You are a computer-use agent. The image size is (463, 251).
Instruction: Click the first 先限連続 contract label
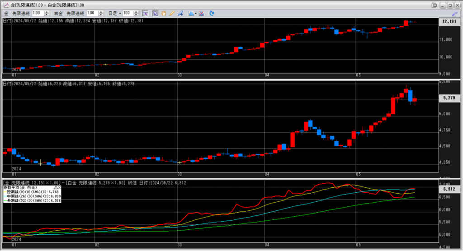[x=21, y=14]
